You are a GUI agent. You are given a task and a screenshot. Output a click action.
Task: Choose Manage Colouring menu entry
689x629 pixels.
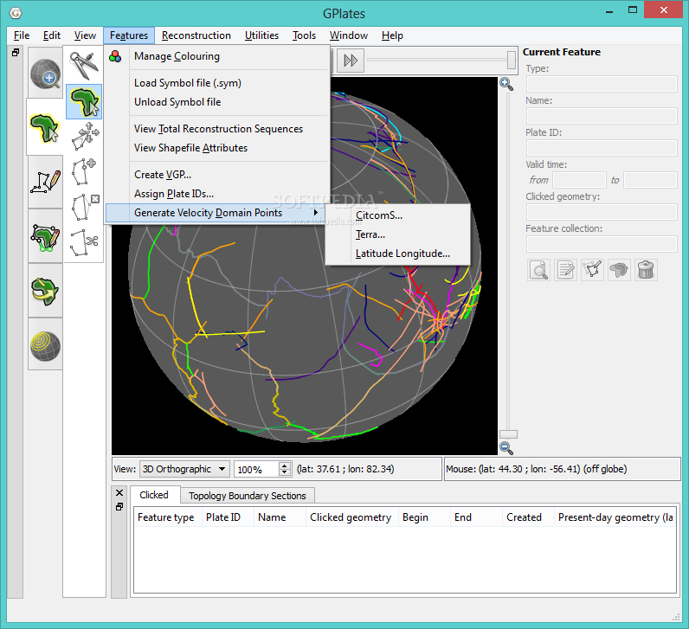coord(217,56)
